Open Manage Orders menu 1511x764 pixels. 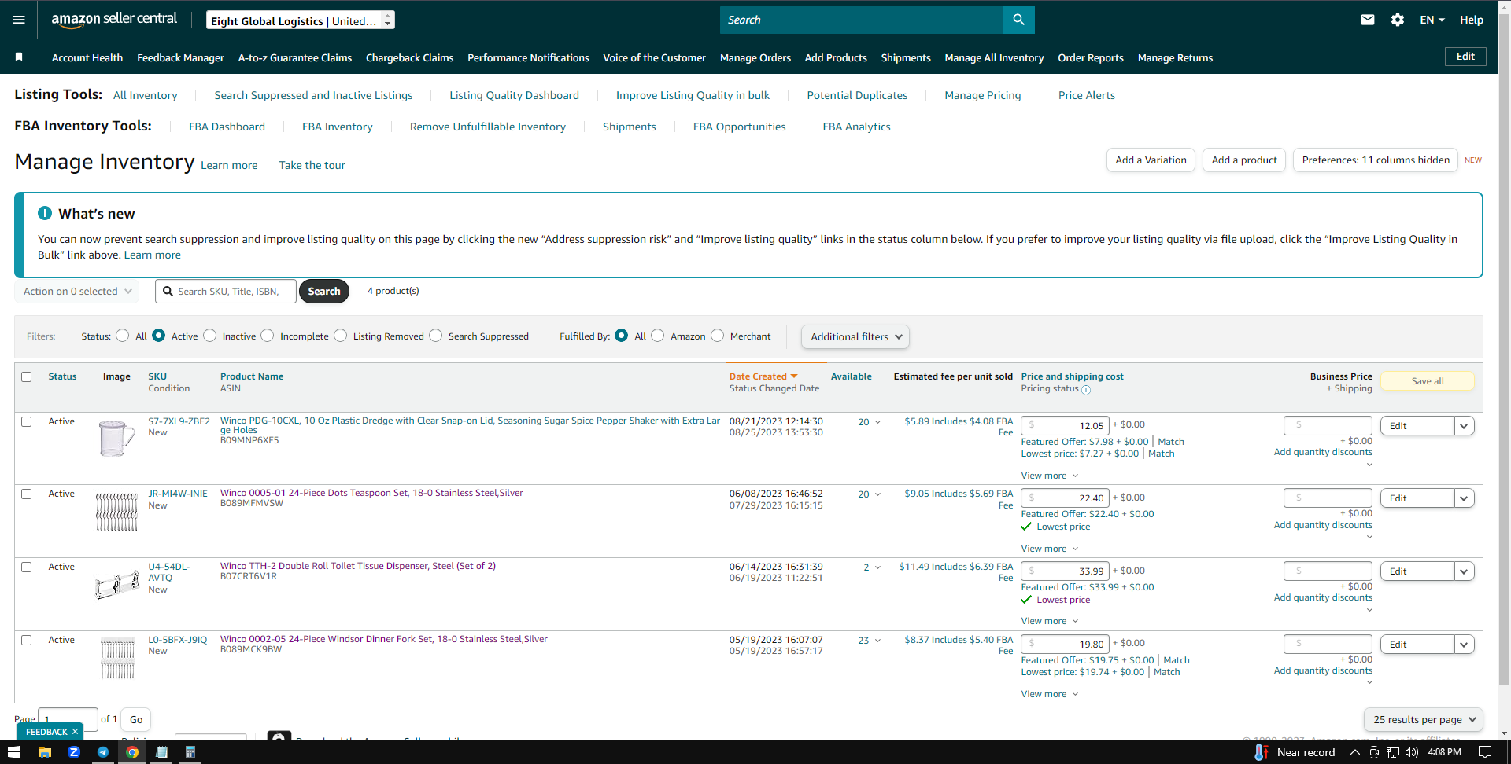[755, 57]
